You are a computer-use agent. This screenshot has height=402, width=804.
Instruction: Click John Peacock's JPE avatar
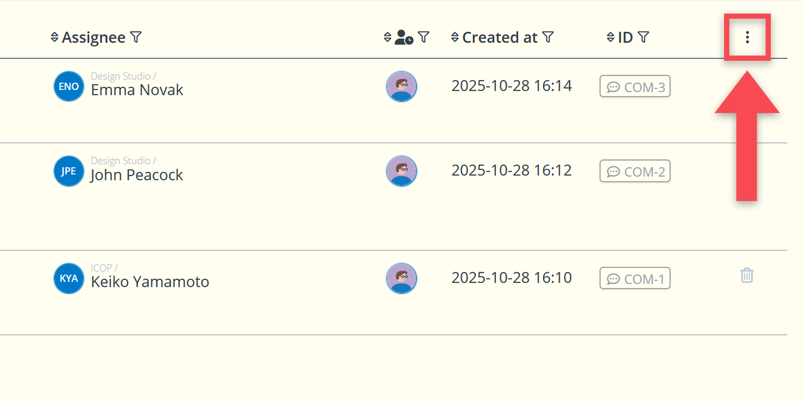click(x=69, y=171)
